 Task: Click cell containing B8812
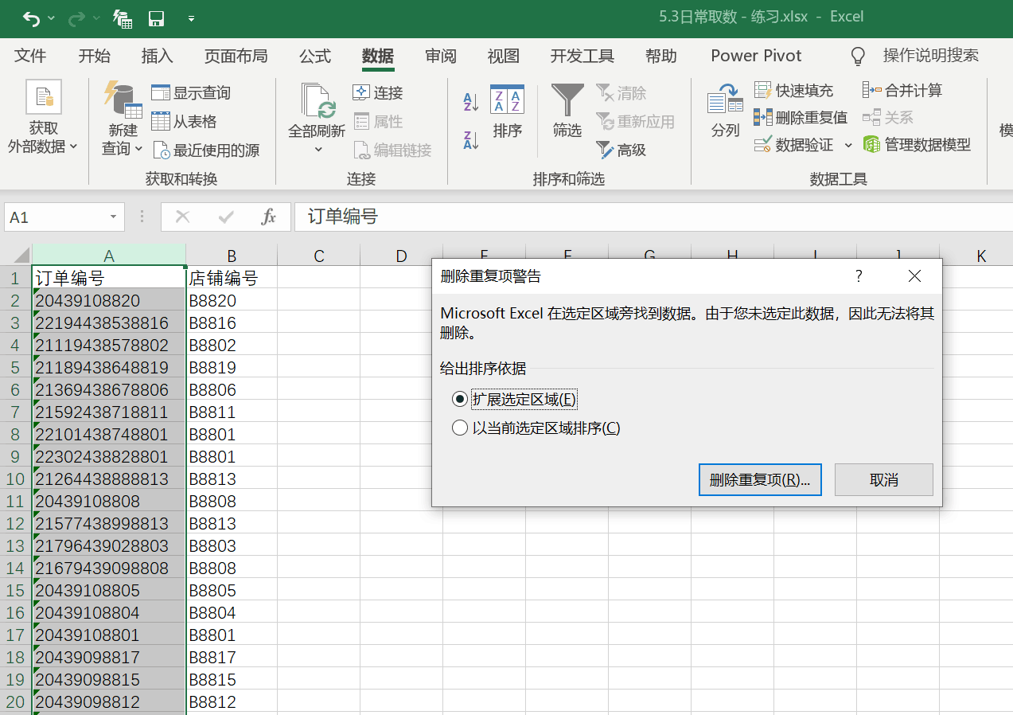pyautogui.click(x=232, y=702)
